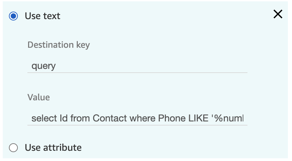Click the word Contact in the Value field
Image resolution: width=292 pixels, height=161 pixels.
click(108, 118)
